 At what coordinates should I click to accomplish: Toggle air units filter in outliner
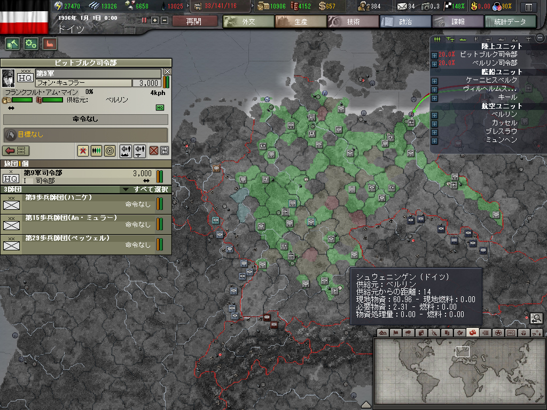pos(450,39)
